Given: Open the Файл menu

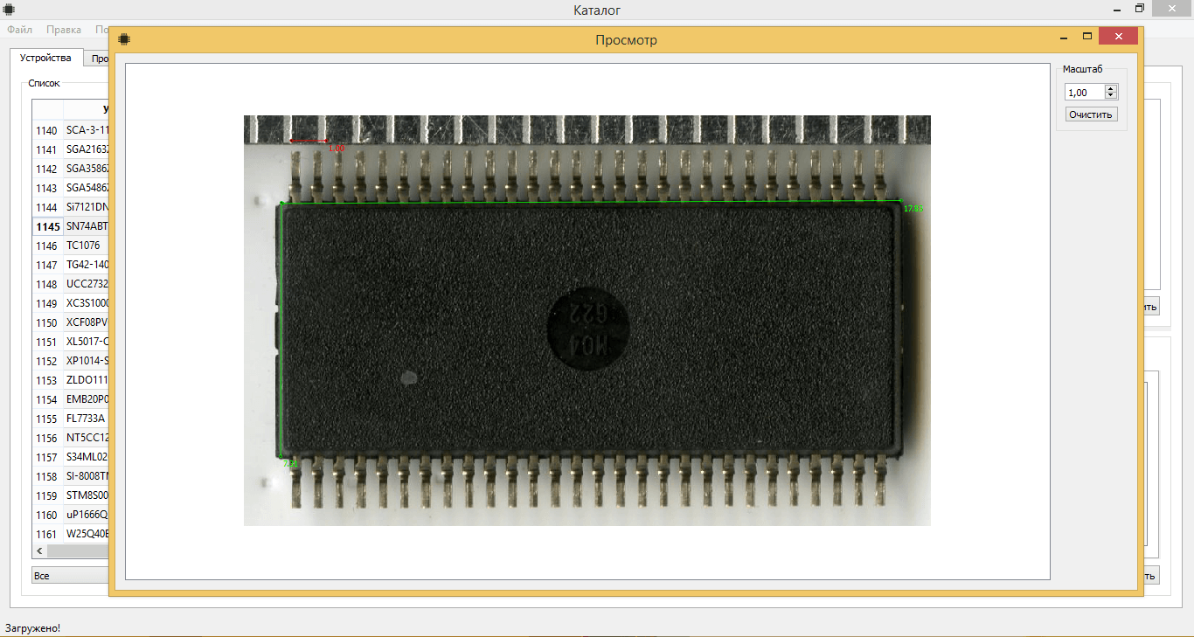Looking at the screenshot, I should pyautogui.click(x=19, y=30).
